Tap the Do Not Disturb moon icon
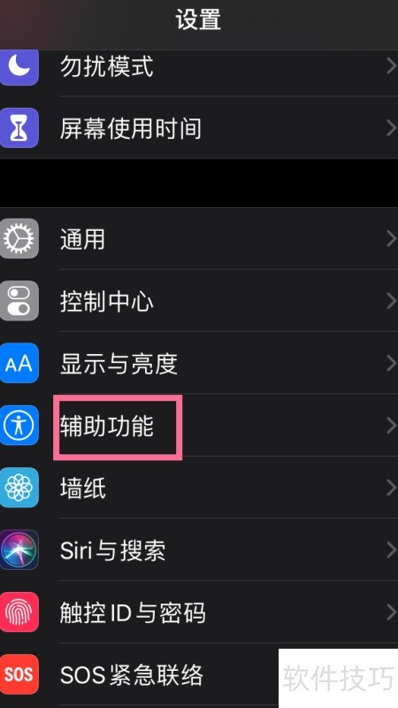The height and width of the screenshot is (708, 398). (x=19, y=67)
